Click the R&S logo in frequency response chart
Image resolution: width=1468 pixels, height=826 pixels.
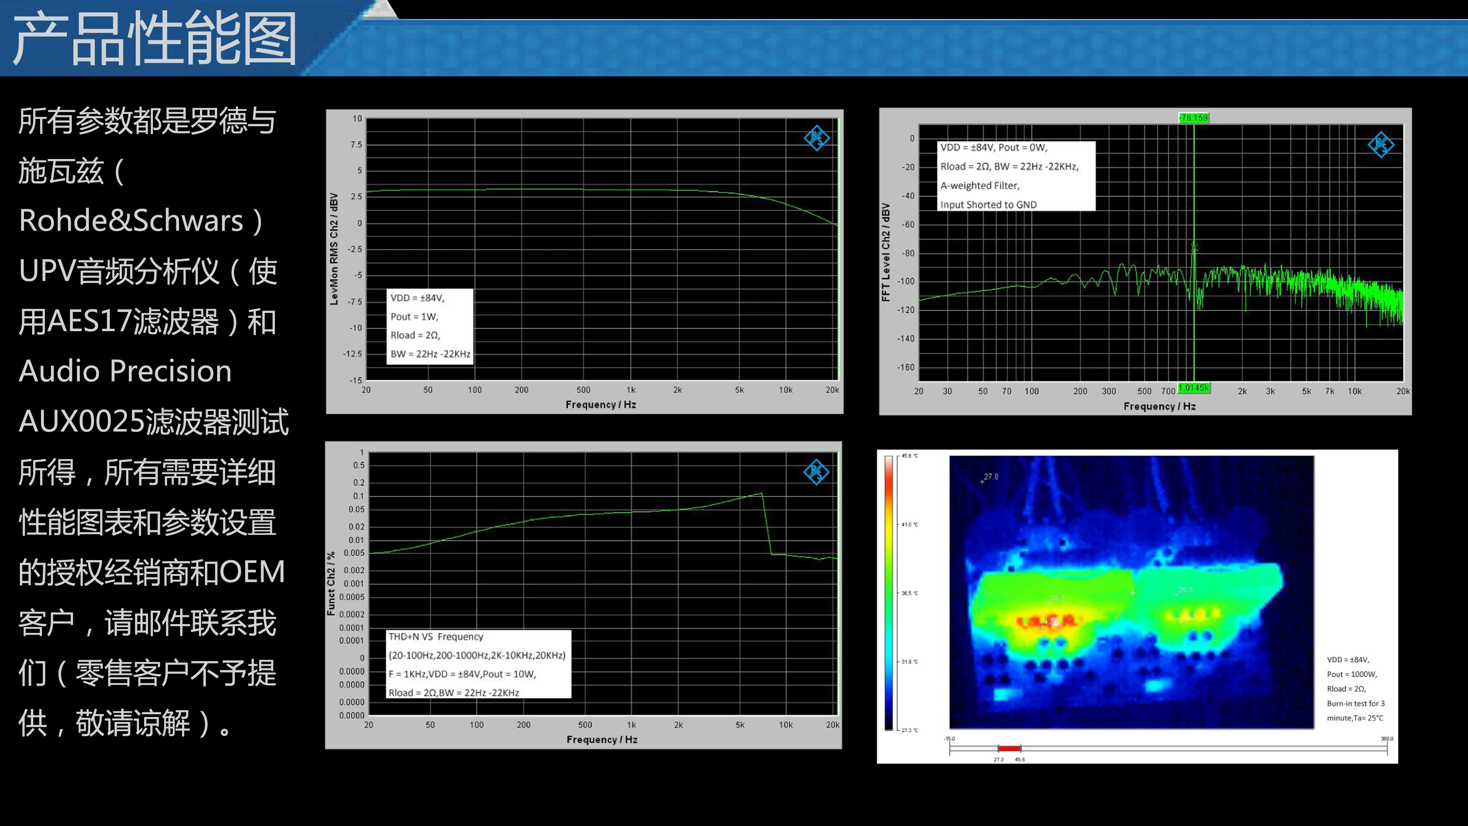tap(817, 138)
